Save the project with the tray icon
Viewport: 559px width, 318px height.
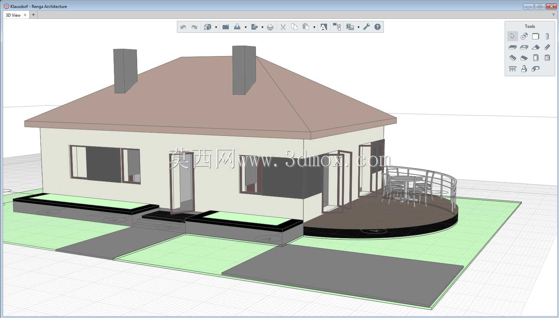click(x=237, y=27)
